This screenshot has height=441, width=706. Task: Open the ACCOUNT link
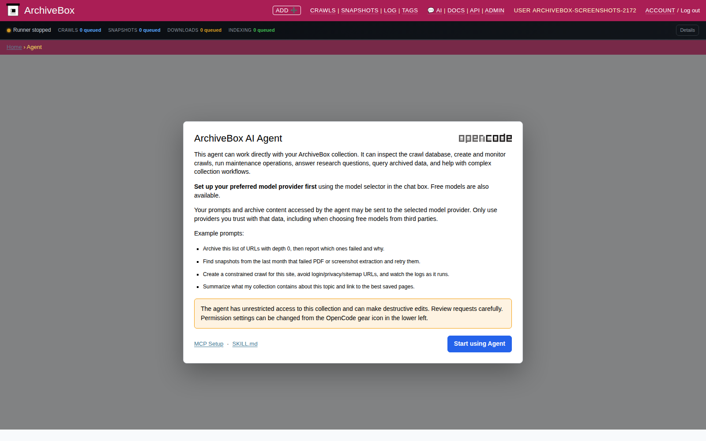click(x=660, y=11)
